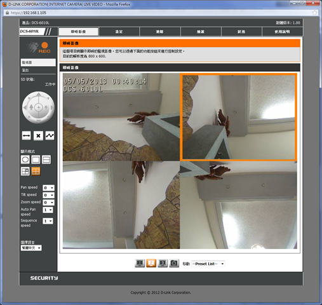
Task: Click the address bar showing 192.168.1.105
Action: [159, 13]
